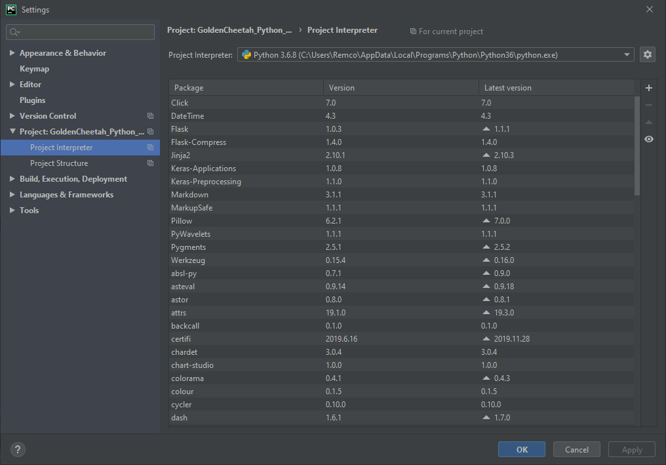Select the asteval package row

point(401,287)
